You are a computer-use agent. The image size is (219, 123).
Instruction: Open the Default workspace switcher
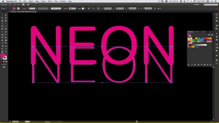pyautogui.click(x=197, y=4)
